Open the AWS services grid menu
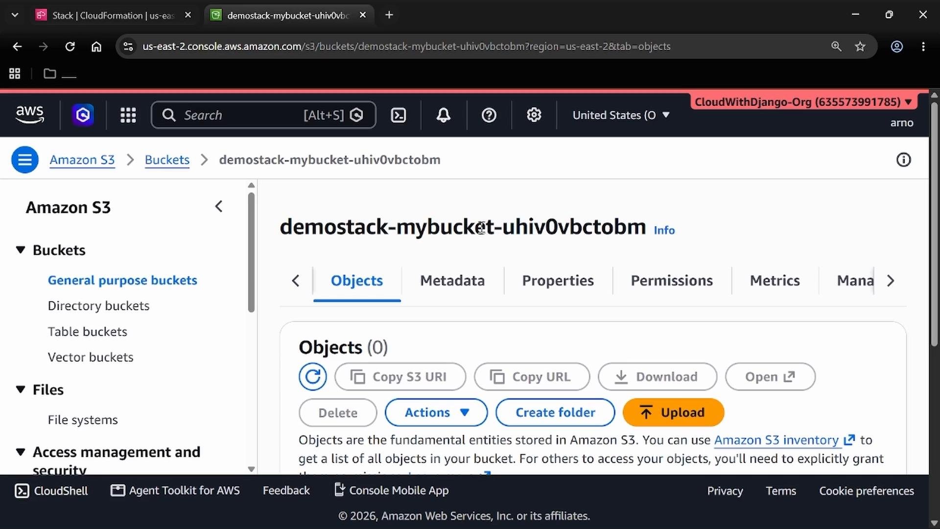 [128, 115]
